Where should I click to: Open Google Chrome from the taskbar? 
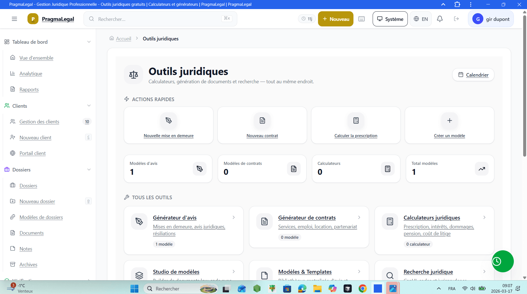(x=363, y=289)
